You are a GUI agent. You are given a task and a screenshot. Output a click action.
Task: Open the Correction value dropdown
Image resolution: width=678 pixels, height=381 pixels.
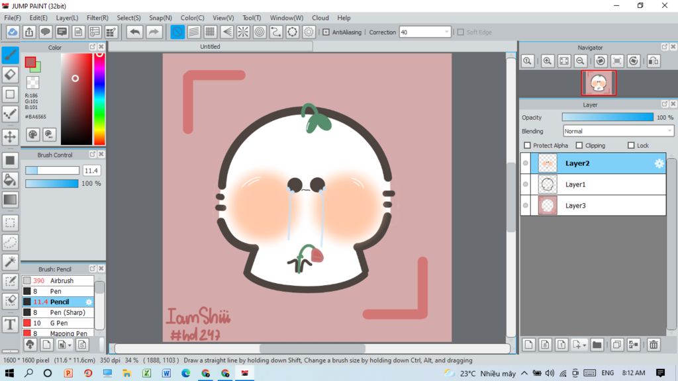tap(446, 32)
